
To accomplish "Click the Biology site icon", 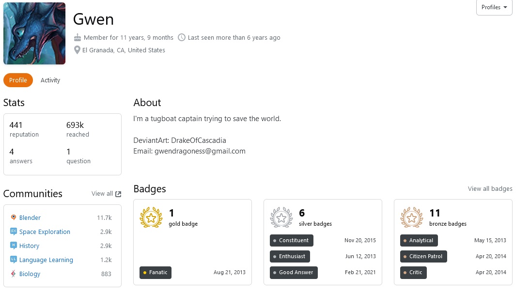I will 13,274.
